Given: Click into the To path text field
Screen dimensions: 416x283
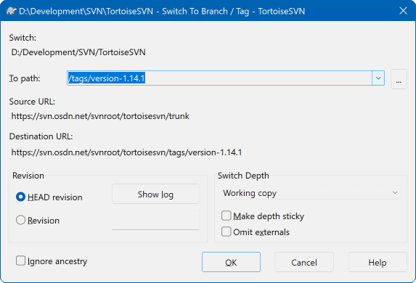Looking at the screenshot, I should pyautogui.click(x=219, y=78).
